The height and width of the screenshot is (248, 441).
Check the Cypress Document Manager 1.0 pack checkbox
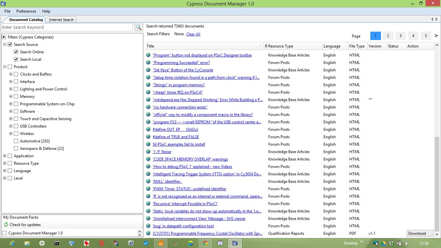[x=4, y=233]
